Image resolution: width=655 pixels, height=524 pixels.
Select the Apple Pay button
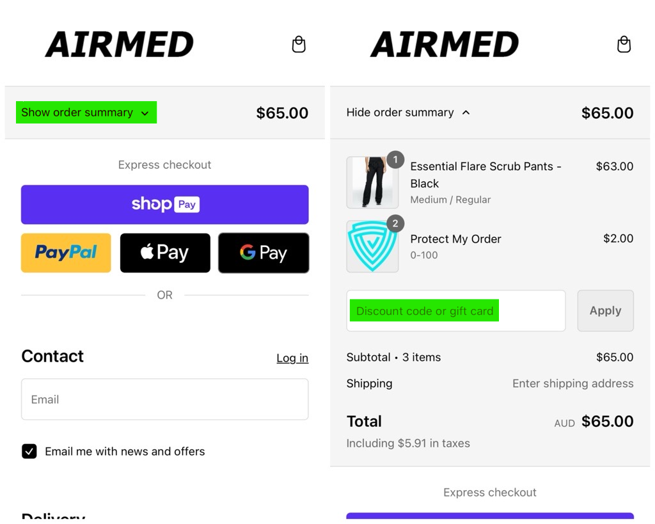[x=165, y=253]
